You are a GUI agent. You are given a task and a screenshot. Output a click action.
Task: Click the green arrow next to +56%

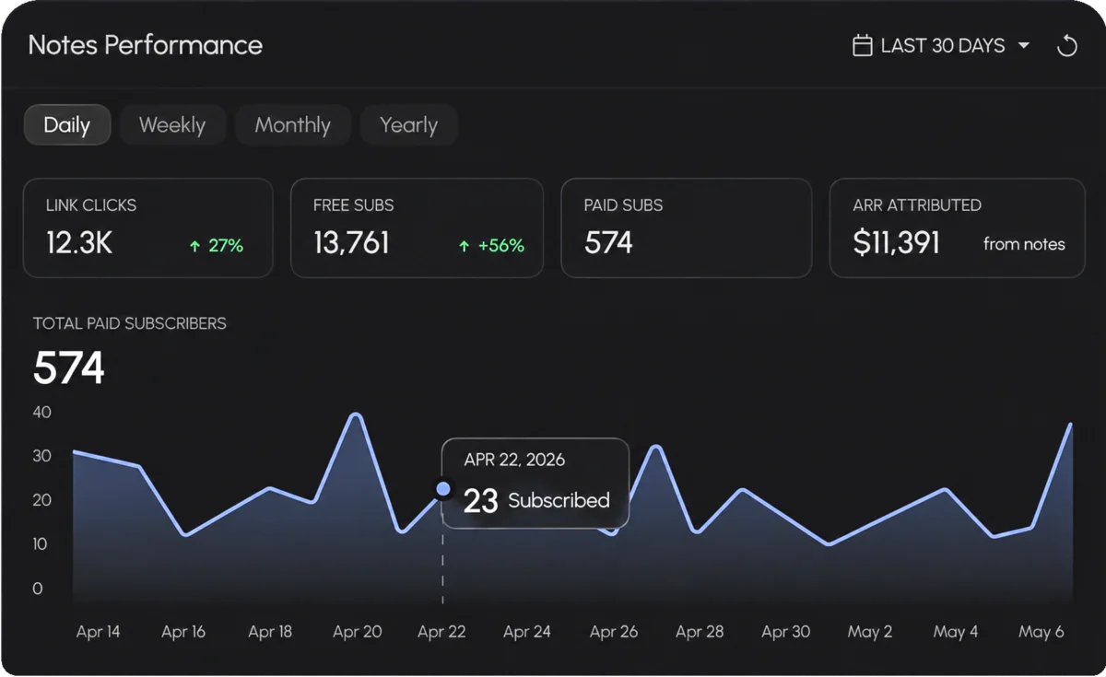click(465, 246)
